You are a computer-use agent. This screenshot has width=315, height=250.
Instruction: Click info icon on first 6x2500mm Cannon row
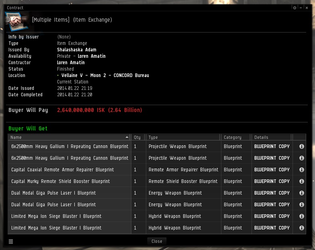(x=301, y=146)
